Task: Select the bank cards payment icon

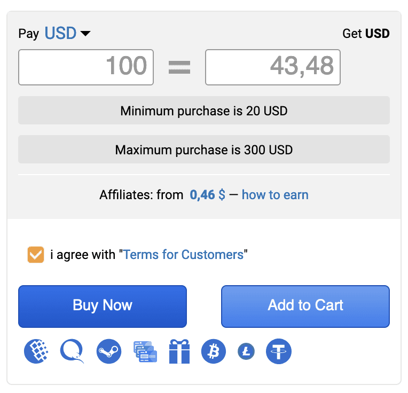Action: 145,351
